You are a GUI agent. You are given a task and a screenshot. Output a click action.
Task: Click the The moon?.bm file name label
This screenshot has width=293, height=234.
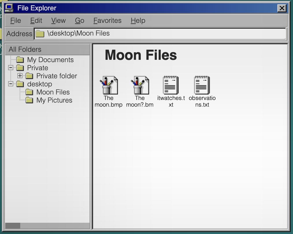pos(140,101)
